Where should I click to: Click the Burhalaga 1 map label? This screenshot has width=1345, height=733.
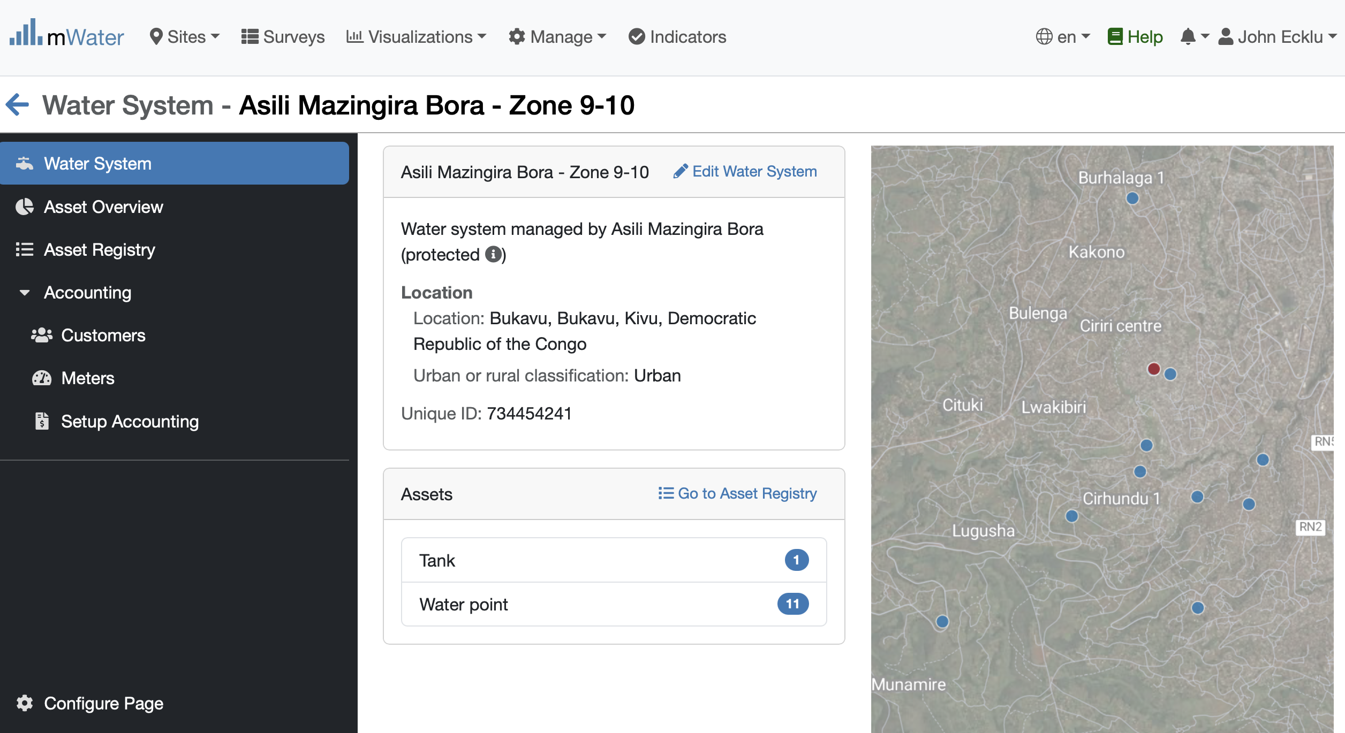pos(1121,177)
